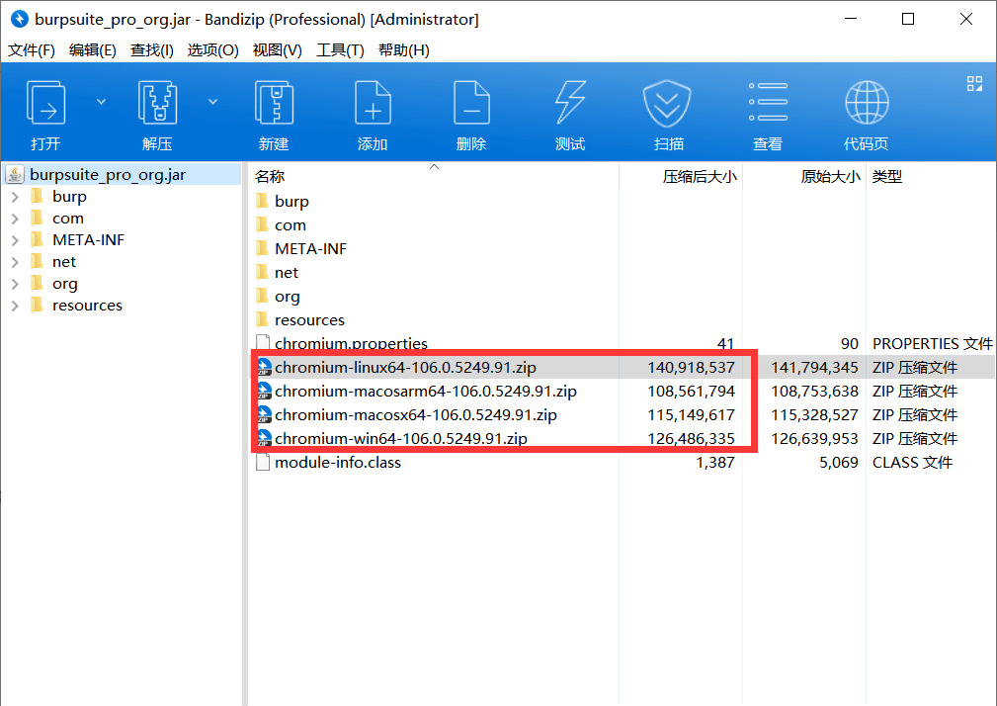
Task: Open the 编辑(E) menu
Action: [92, 50]
